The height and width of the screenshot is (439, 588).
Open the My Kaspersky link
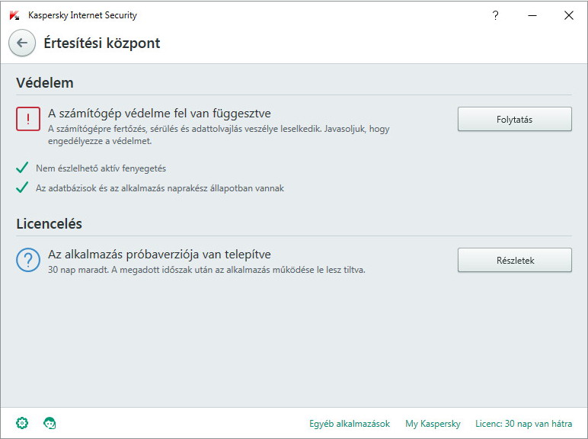click(x=433, y=424)
